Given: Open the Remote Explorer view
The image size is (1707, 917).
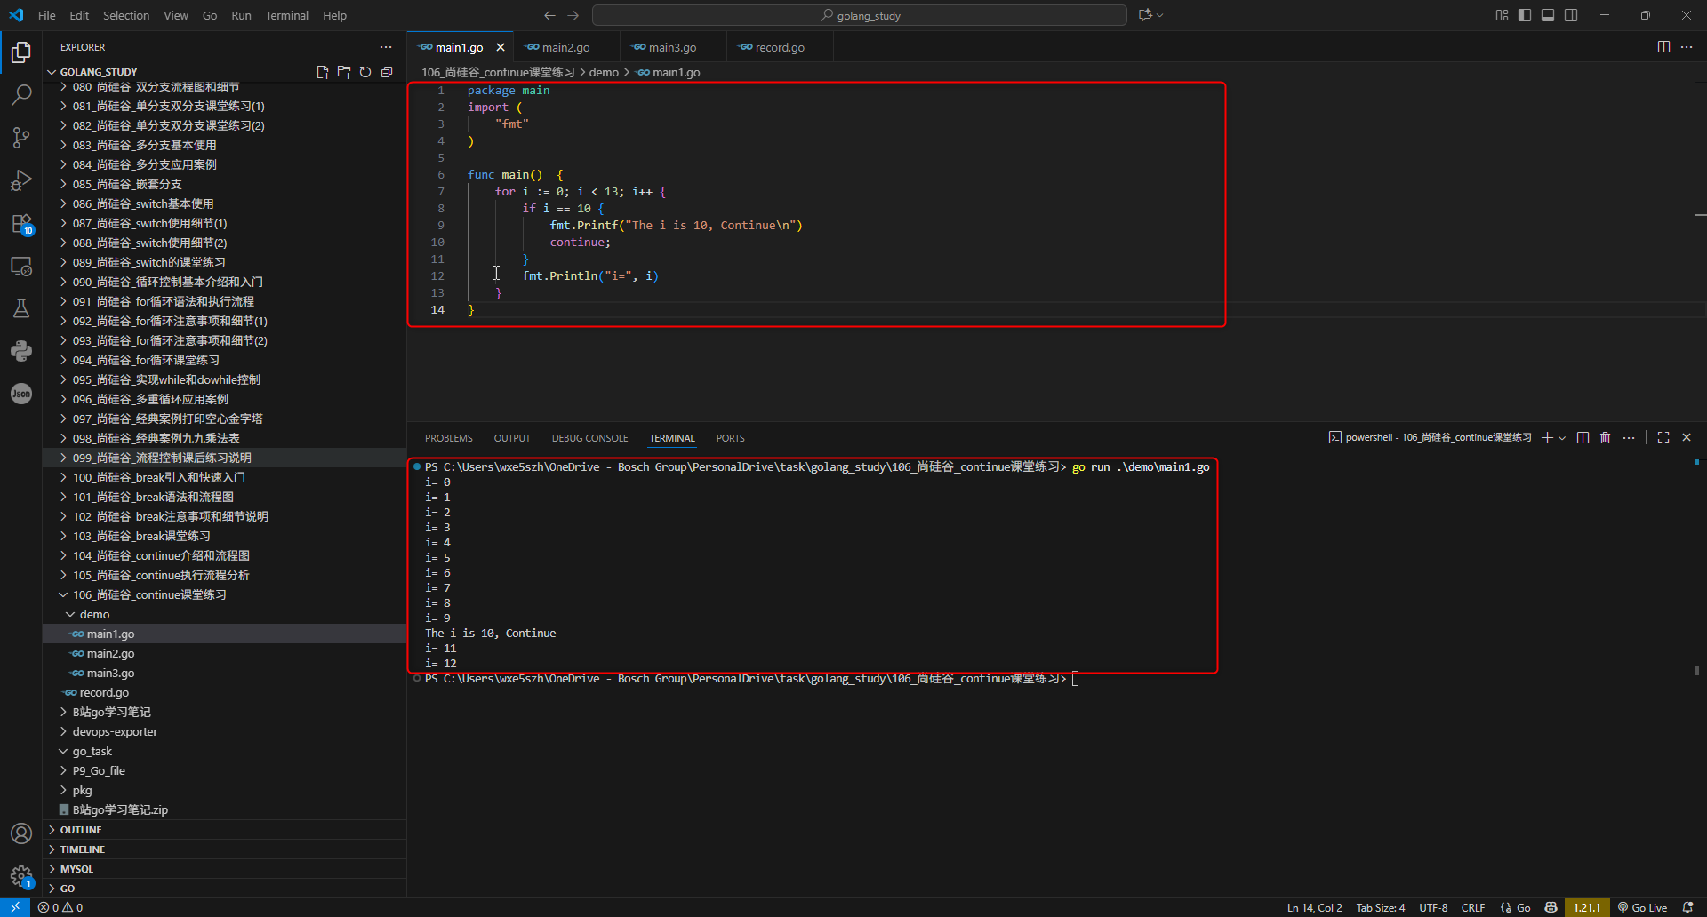Looking at the screenshot, I should point(21,266).
